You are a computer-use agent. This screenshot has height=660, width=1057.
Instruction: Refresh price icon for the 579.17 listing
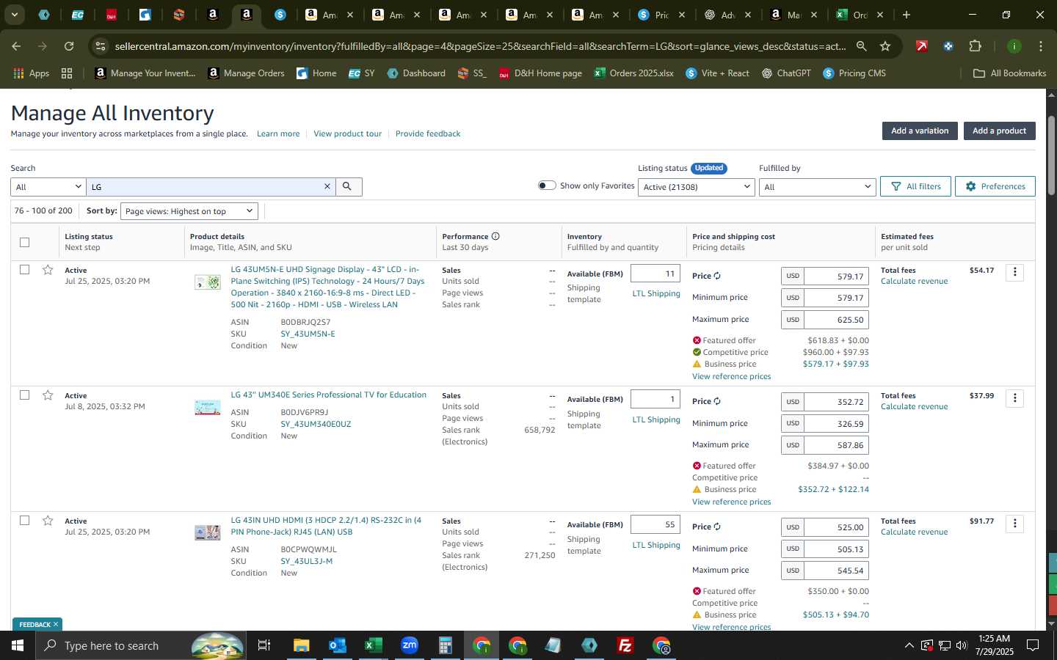(x=717, y=276)
